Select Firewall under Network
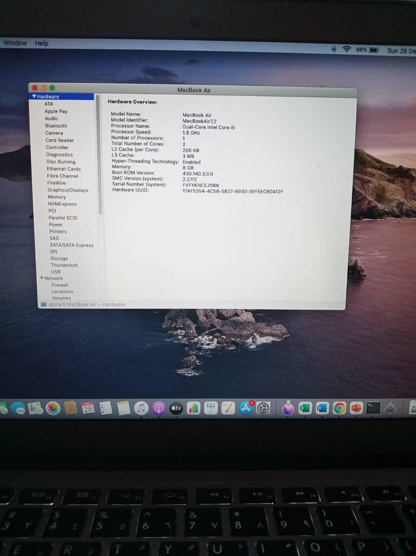 (60, 285)
